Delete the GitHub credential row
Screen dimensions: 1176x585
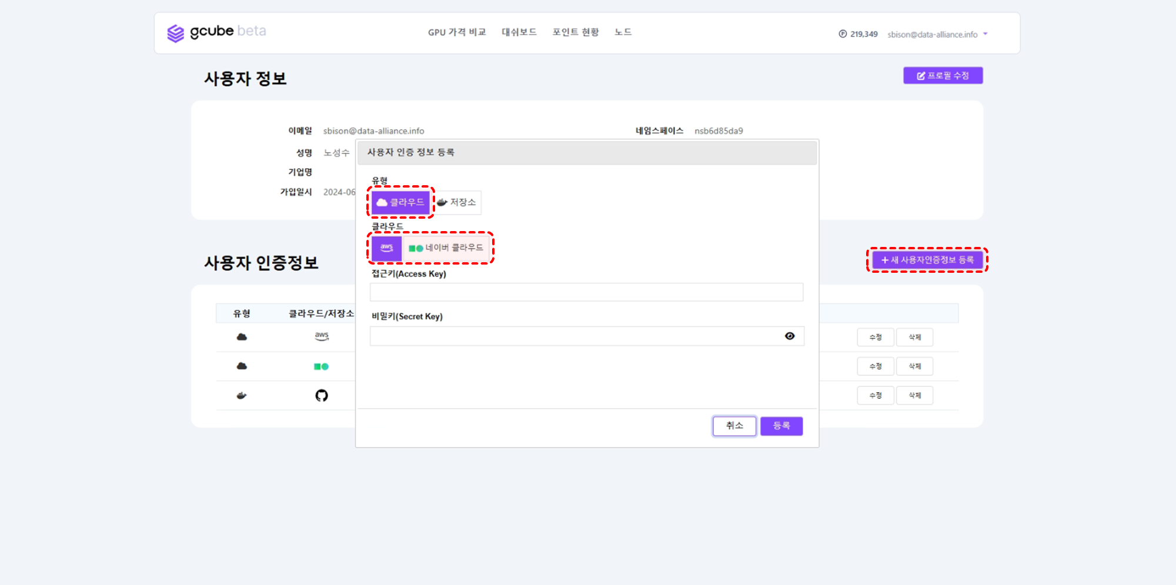(915, 396)
